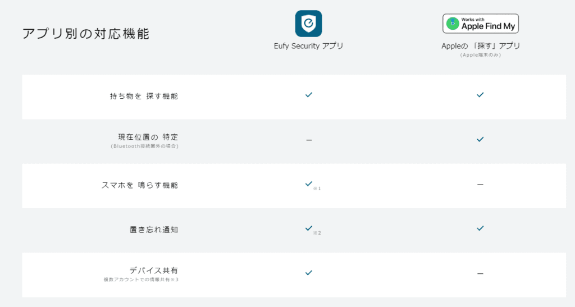The height and width of the screenshot is (307, 575).
Task: Click the Eufy checkmark for 持ち物を探す機能
Action: (x=308, y=95)
